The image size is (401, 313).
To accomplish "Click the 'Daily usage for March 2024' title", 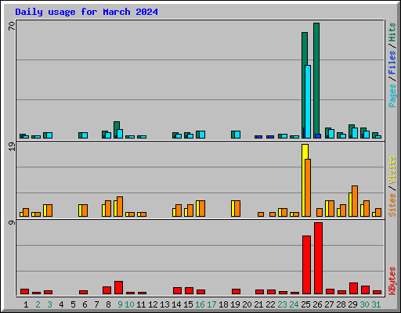I will (86, 12).
